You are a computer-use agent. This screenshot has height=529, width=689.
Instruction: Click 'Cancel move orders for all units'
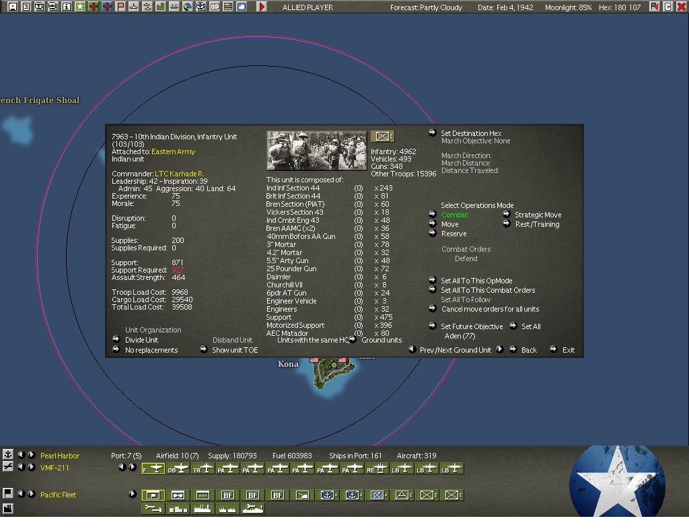(x=490, y=309)
